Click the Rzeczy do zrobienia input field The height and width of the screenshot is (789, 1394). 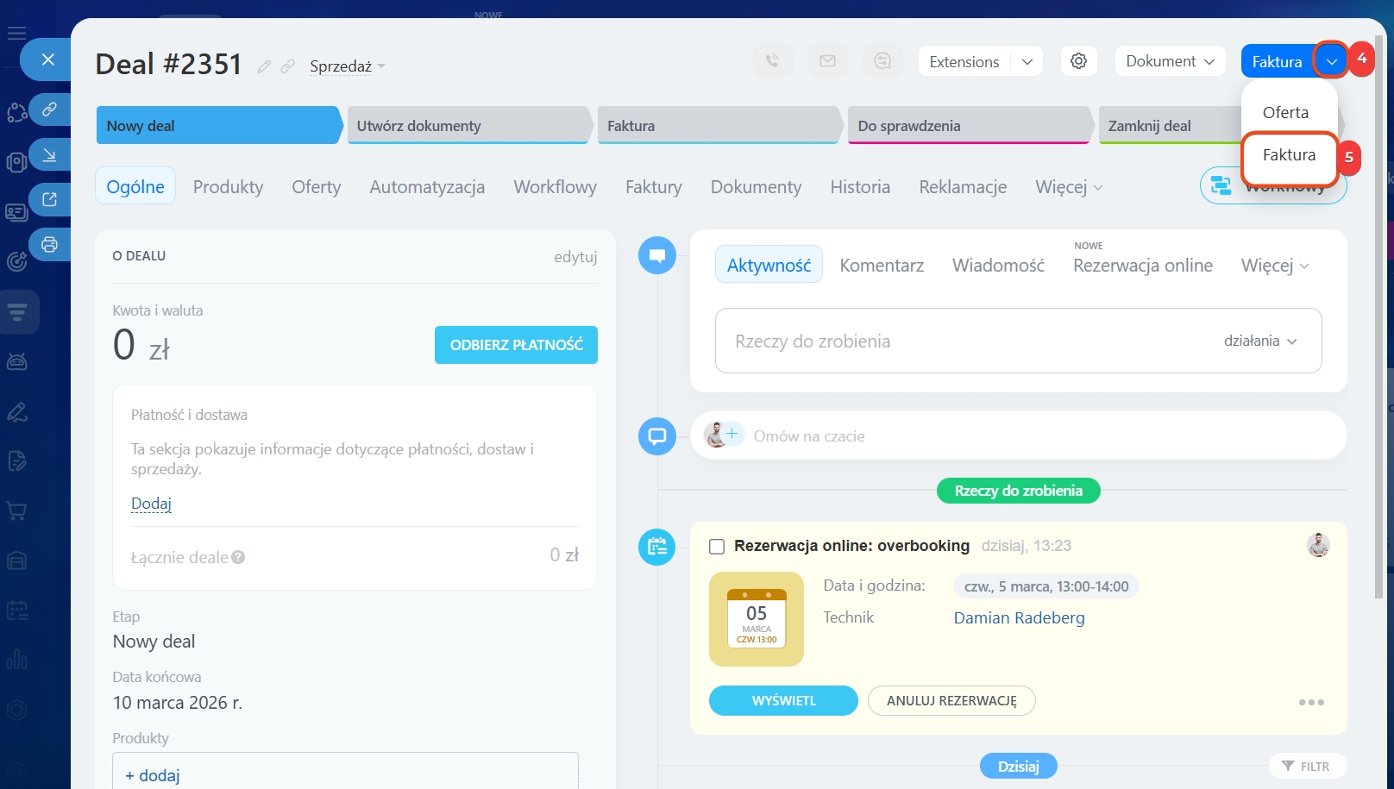(949, 341)
